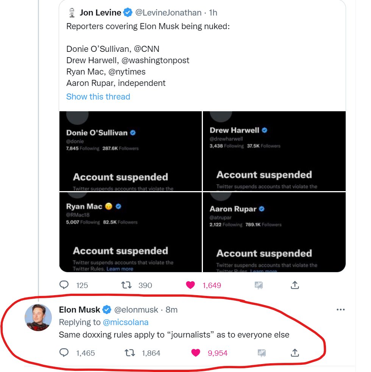Reply to Elon Musk's tweet

click(64, 353)
